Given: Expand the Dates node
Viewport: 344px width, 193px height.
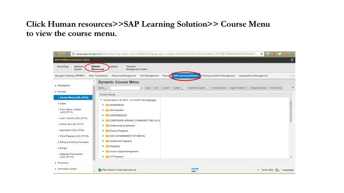Looking at the screenshot, I should point(58,104).
